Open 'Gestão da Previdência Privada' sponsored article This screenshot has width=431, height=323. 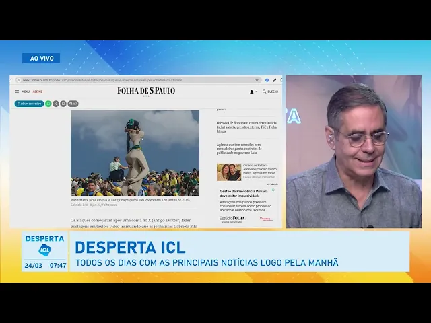click(x=244, y=193)
